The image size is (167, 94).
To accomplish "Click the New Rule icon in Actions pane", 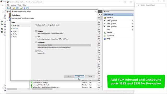I will point(105,17).
